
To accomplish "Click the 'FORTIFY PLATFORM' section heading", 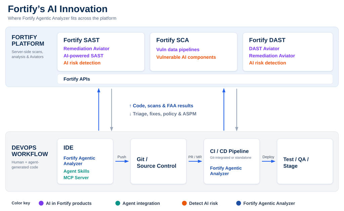I will click(x=28, y=40).
